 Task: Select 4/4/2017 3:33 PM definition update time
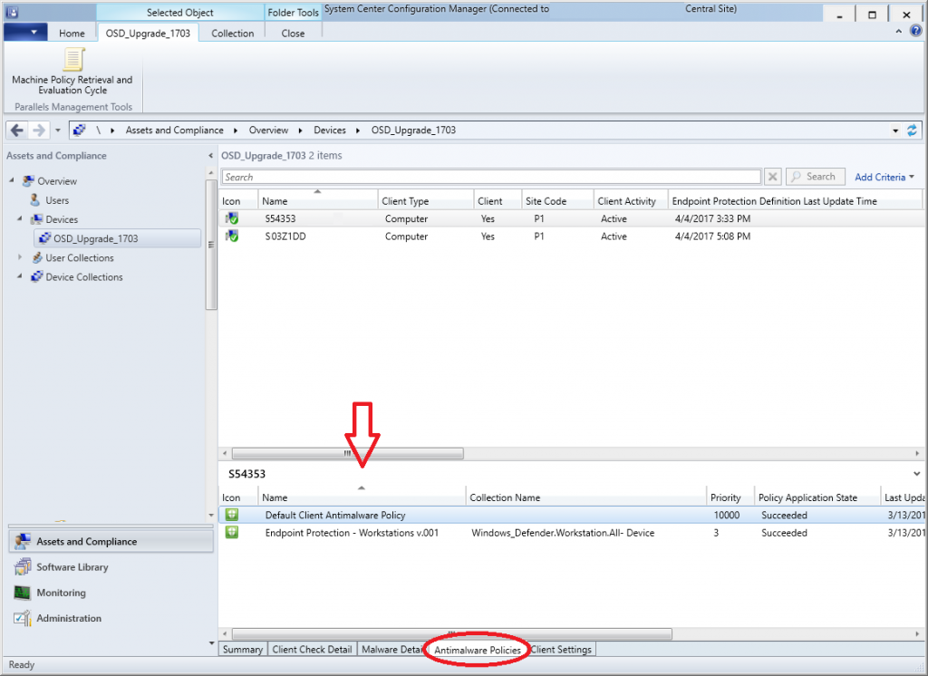[712, 218]
